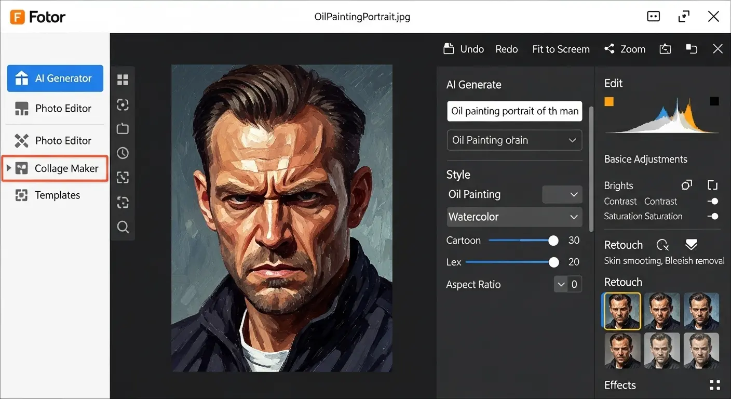This screenshot has width=731, height=399.
Task: Click the AI Generate prompt text field
Action: [x=514, y=111]
